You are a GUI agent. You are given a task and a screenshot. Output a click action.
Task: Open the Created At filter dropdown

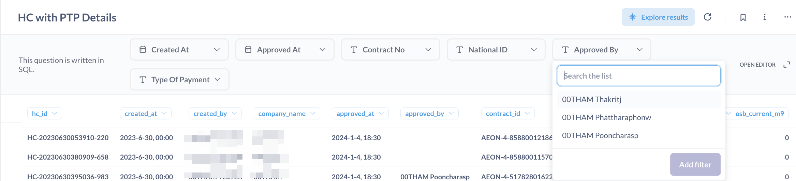click(179, 50)
